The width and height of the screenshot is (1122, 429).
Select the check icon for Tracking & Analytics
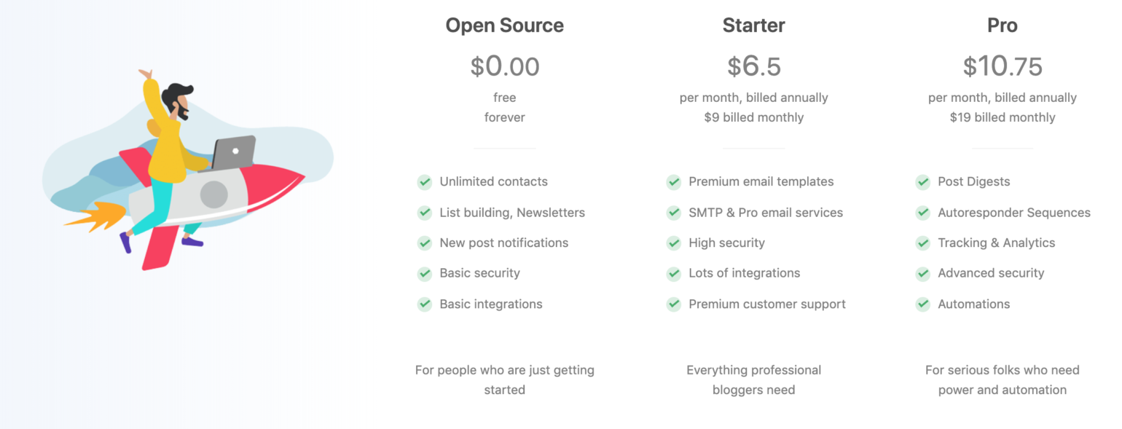pyautogui.click(x=923, y=243)
